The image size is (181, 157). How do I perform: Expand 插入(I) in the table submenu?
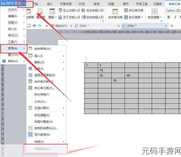pyautogui.click(x=46, y=56)
